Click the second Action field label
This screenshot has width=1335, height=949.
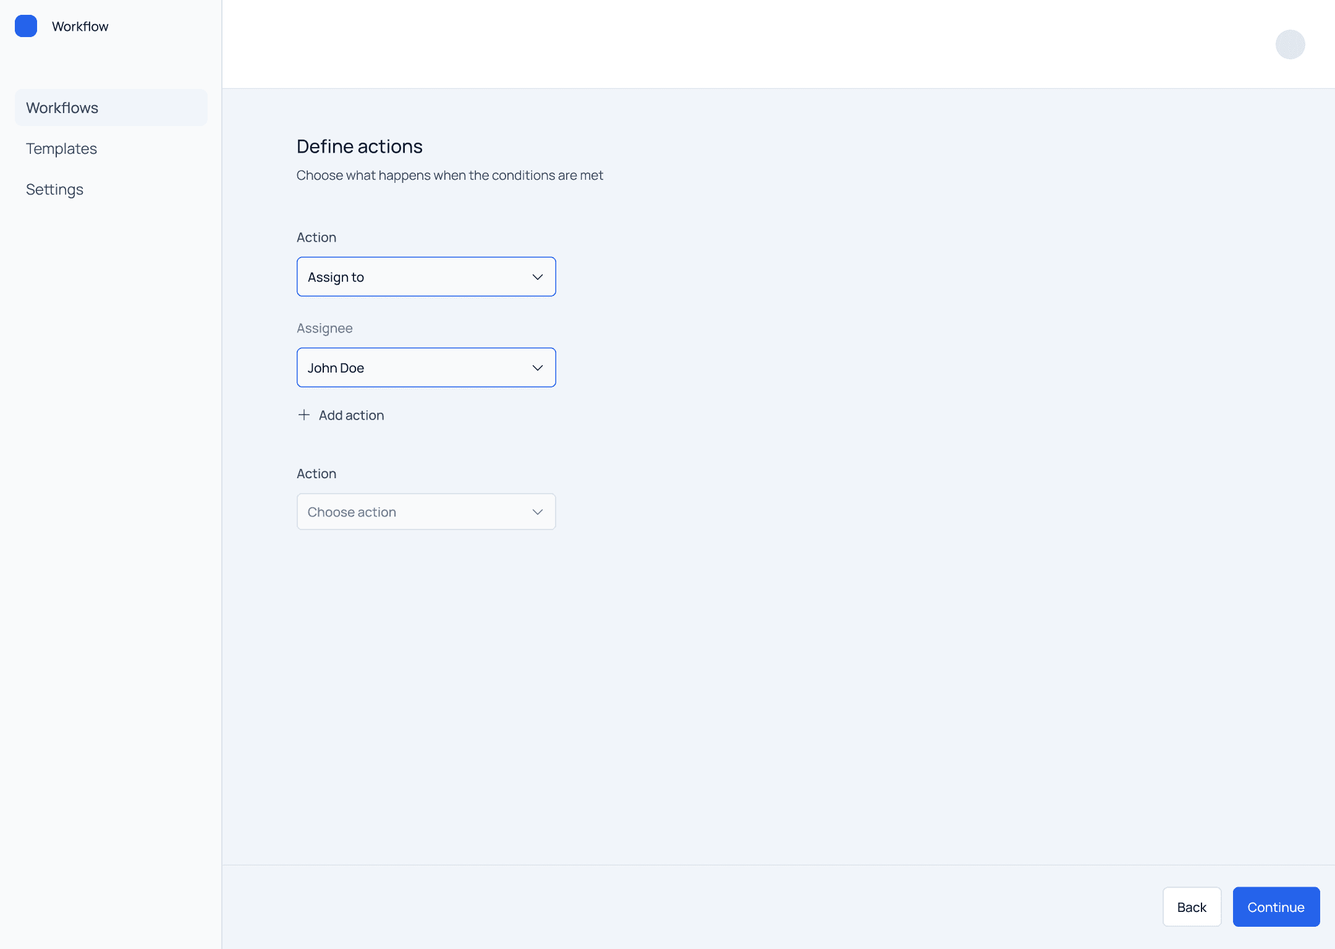click(316, 473)
